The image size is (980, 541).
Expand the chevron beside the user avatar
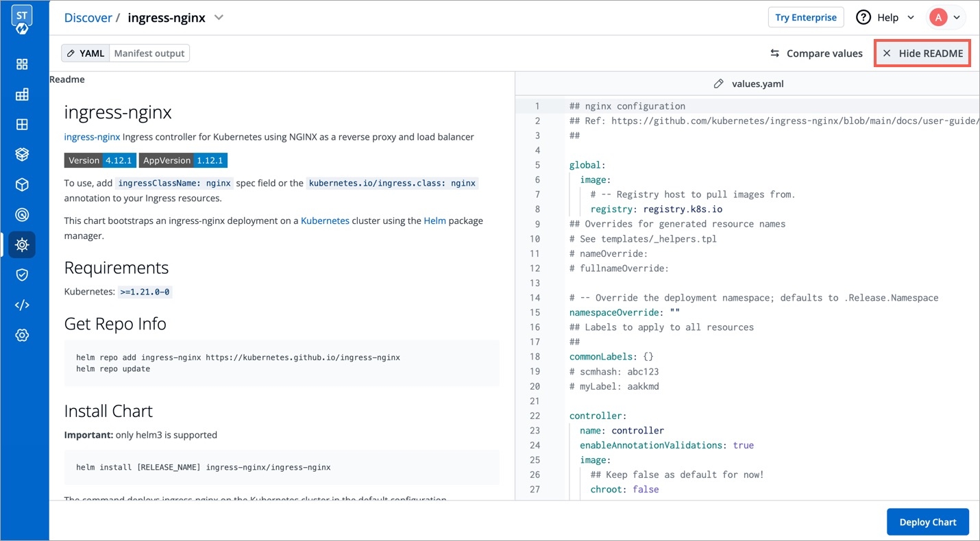[957, 18]
